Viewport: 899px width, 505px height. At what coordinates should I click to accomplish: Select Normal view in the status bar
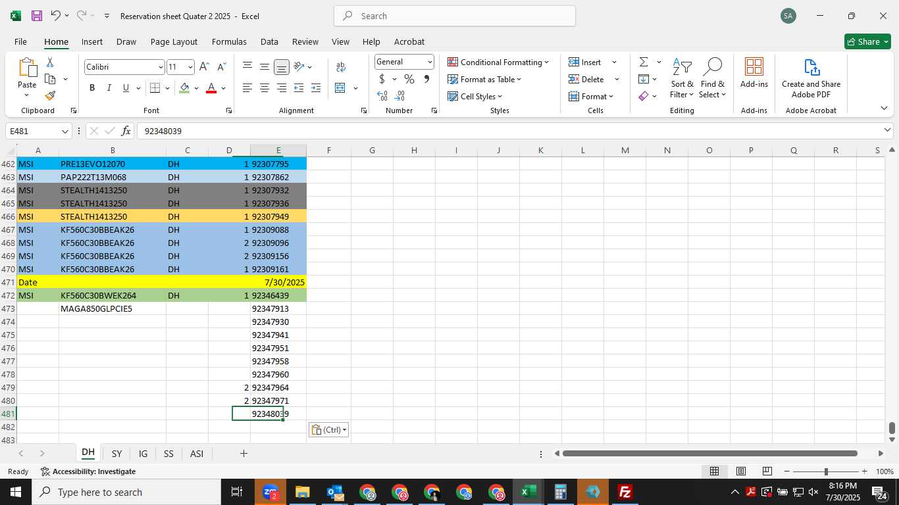click(714, 471)
